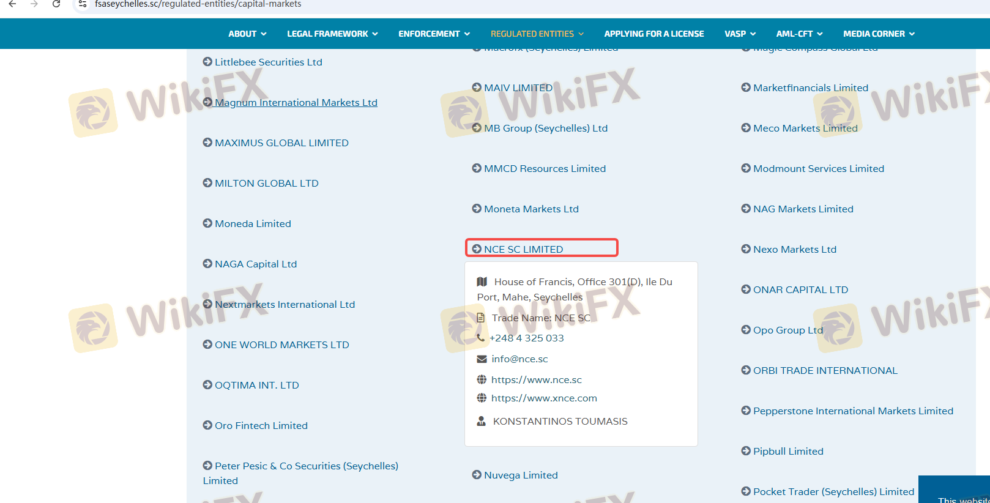Expand the AML-CFT menu
Image resolution: width=990 pixels, height=503 pixels.
click(799, 34)
